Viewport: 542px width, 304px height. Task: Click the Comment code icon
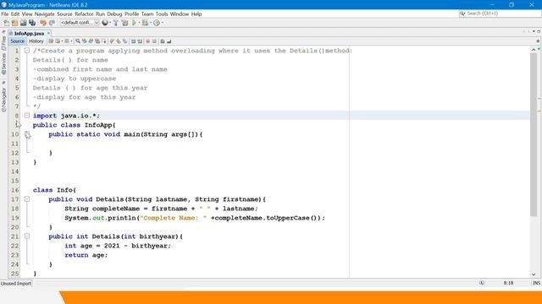[x=163, y=41]
